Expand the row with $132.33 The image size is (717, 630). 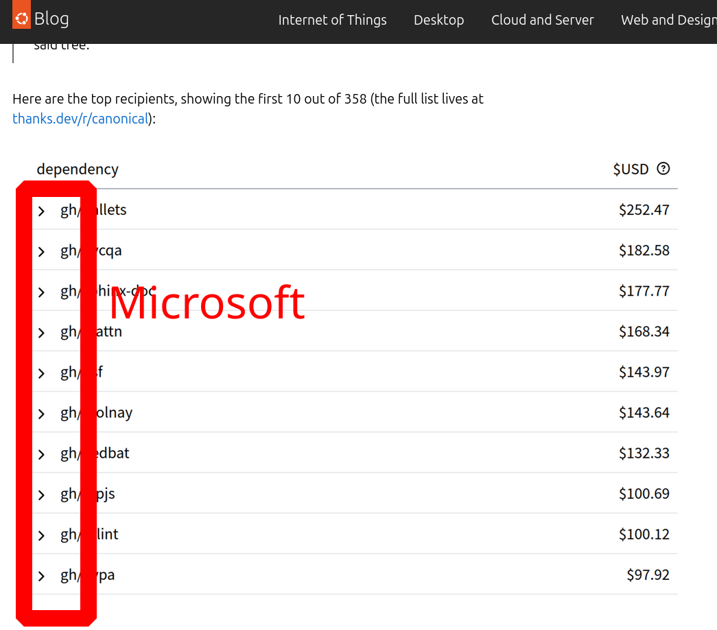point(42,454)
